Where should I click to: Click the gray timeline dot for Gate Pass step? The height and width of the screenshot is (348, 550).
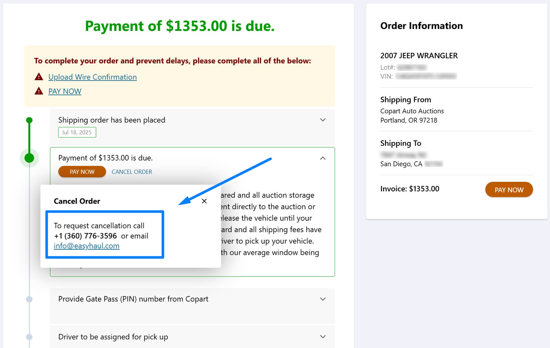[29, 299]
